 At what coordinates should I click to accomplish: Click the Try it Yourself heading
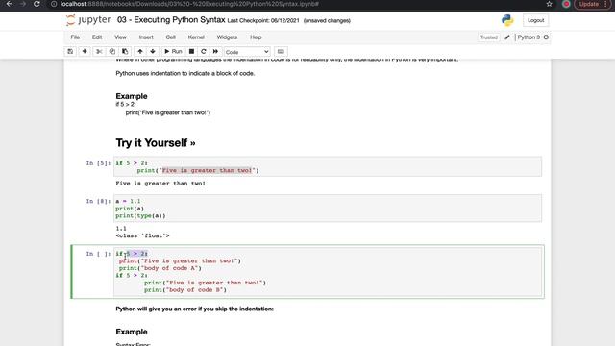click(x=156, y=143)
